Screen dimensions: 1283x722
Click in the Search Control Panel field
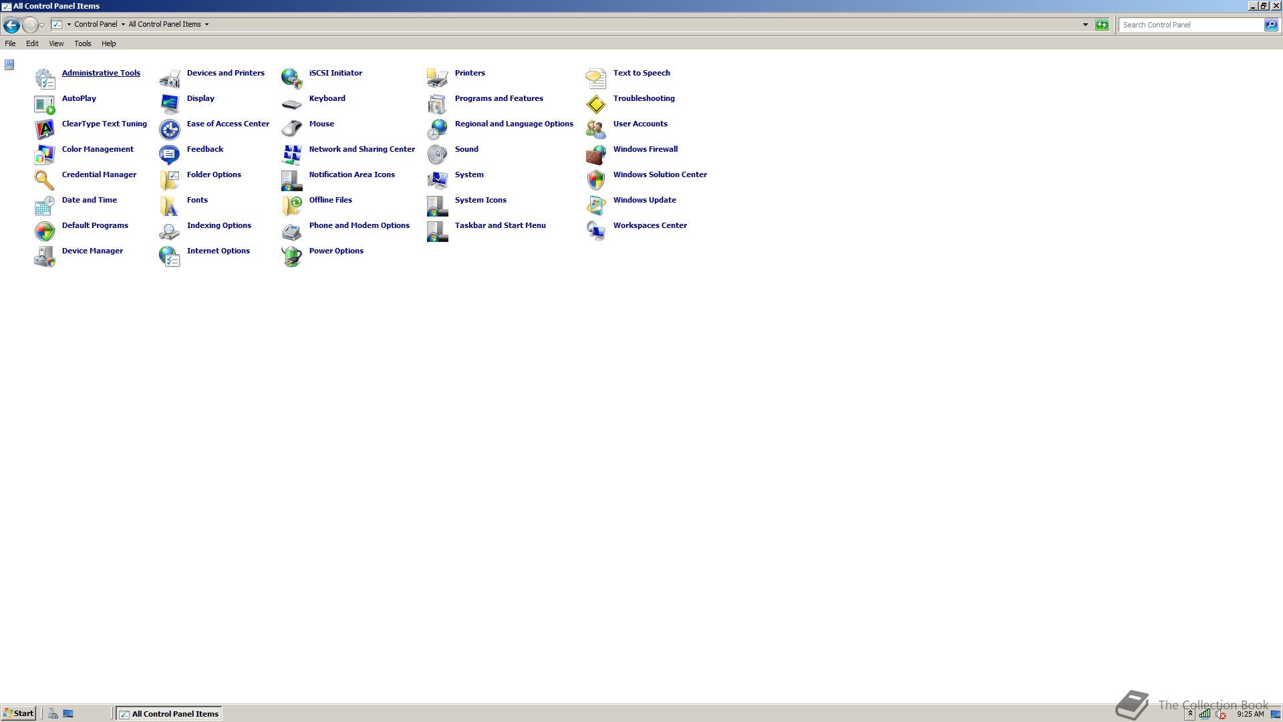(x=1191, y=25)
